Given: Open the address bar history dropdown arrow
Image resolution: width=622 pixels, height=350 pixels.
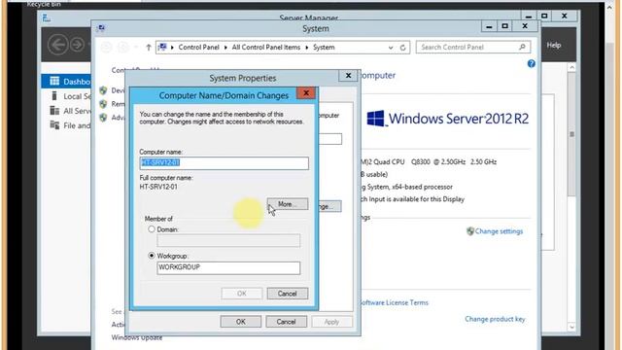Looking at the screenshot, I should [x=391, y=48].
